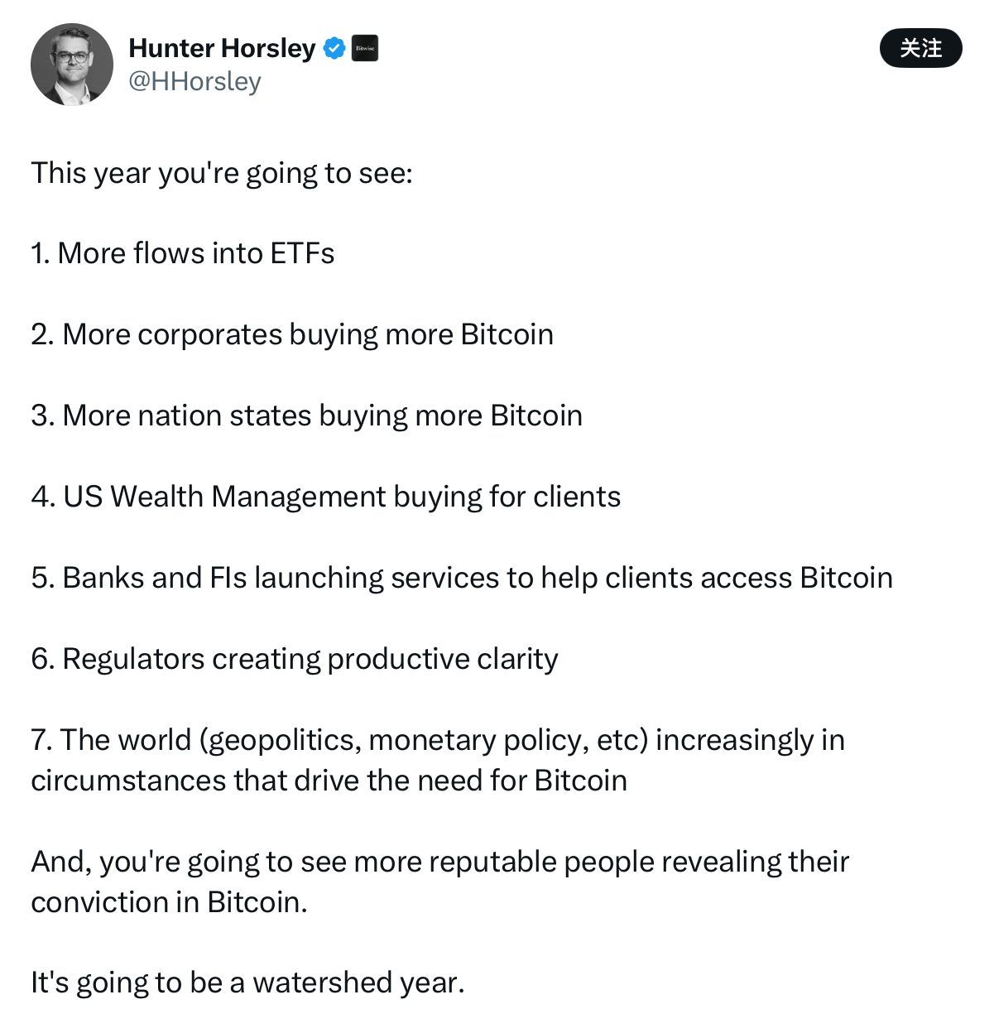Follow the account using the 关注 button

pos(920,48)
